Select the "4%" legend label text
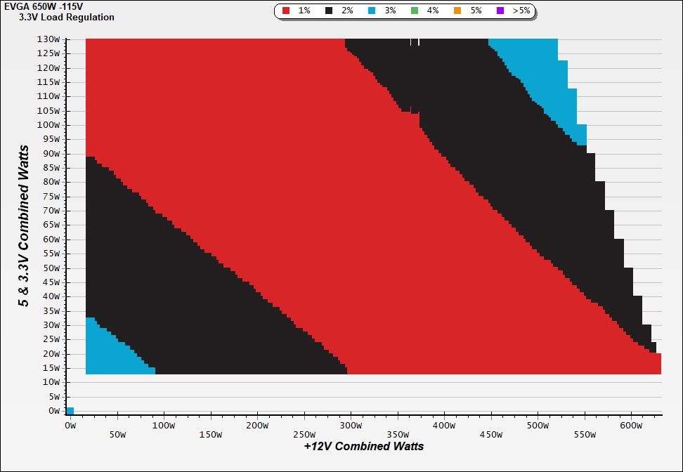 click(433, 11)
